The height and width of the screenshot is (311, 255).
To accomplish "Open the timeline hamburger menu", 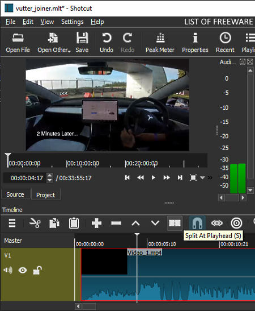I will (x=12, y=223).
